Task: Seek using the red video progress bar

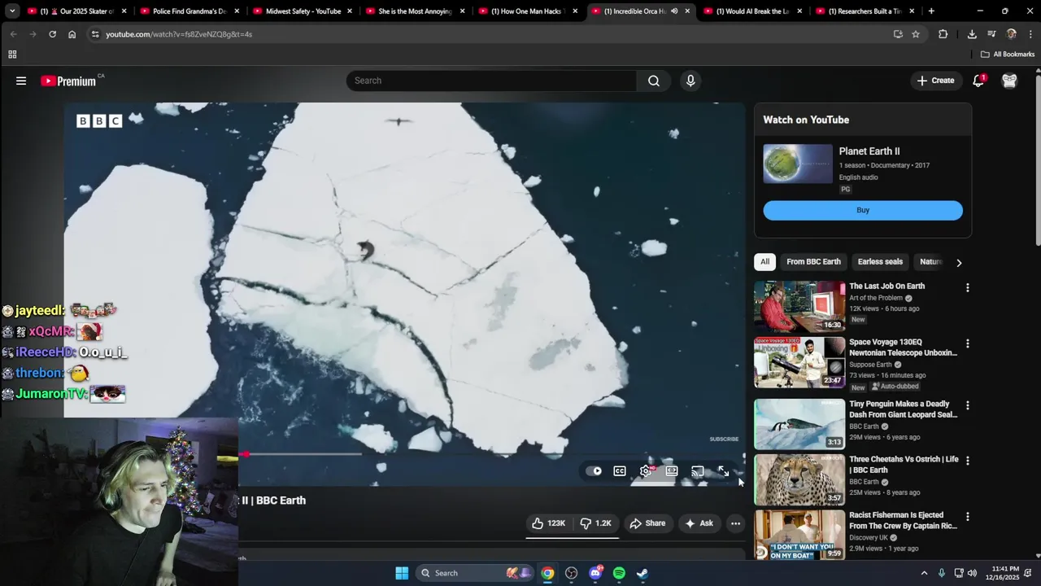Action: (x=301, y=454)
